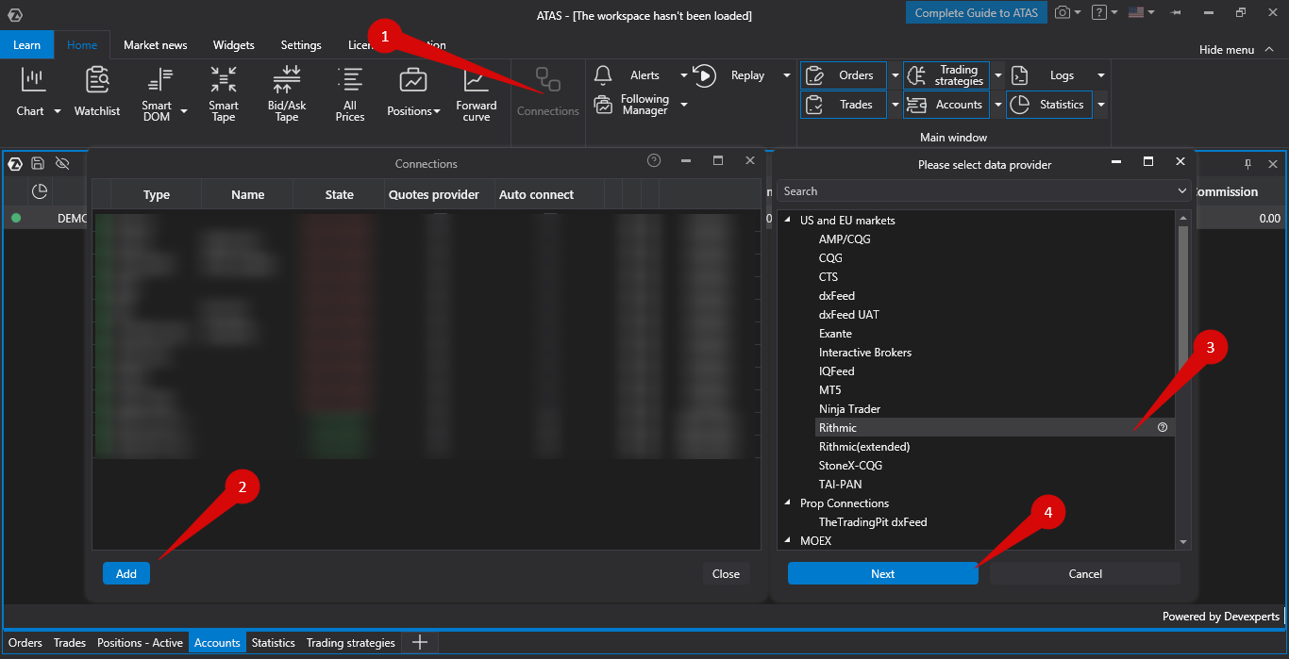The image size is (1289, 659).
Task: Open the Smart Tape window
Action: coord(224,91)
